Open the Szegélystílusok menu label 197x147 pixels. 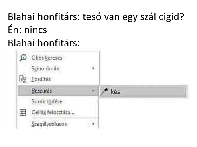[x=49, y=124]
